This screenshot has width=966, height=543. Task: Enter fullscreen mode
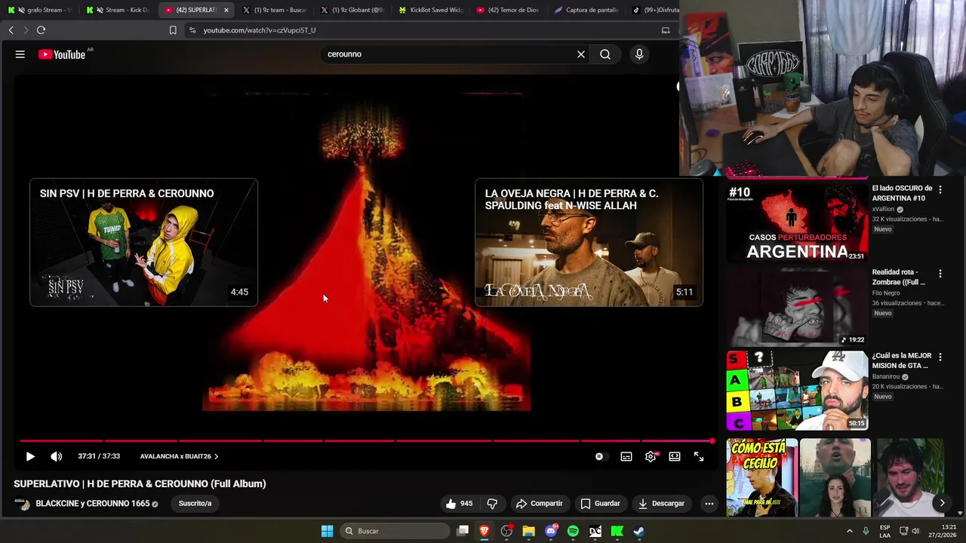[x=699, y=456]
